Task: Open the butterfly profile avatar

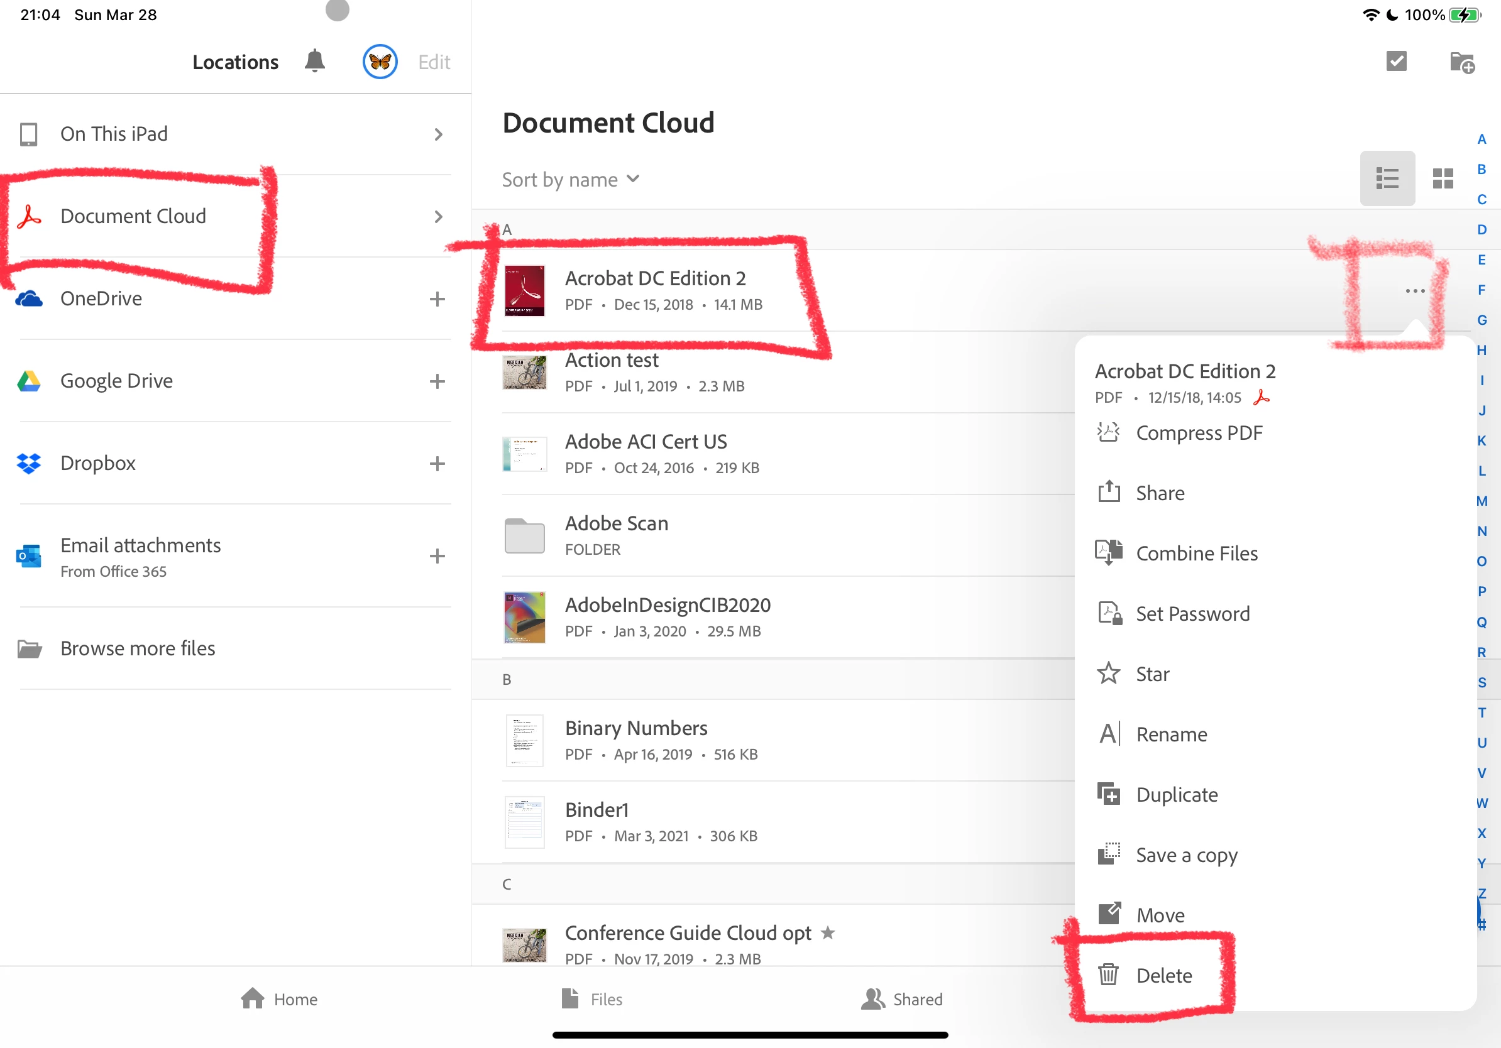Action: pos(380,62)
